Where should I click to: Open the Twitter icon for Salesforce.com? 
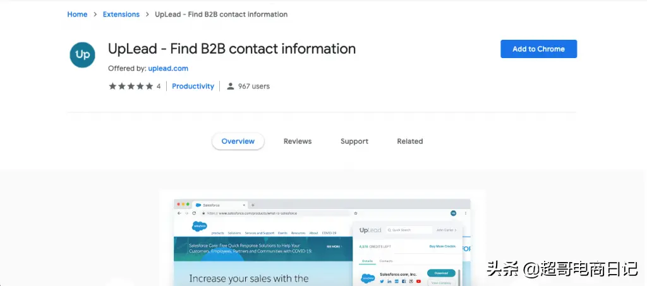click(382, 282)
